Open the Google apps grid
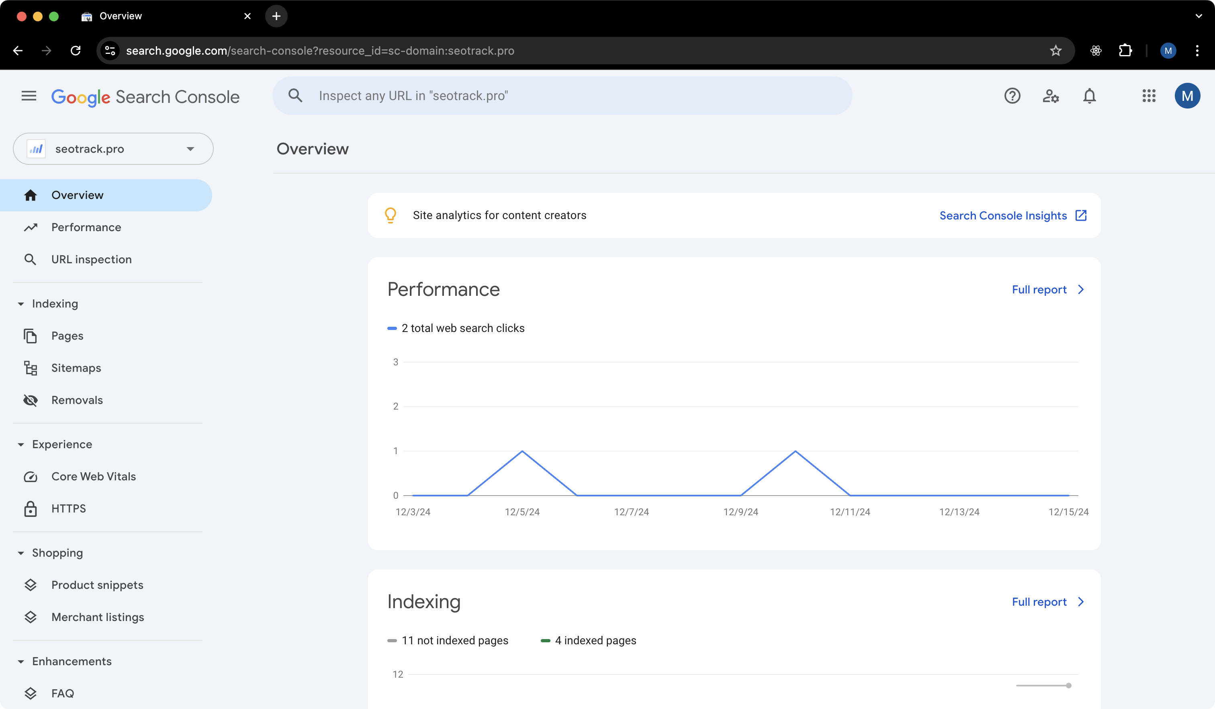This screenshot has height=709, width=1215. point(1149,96)
